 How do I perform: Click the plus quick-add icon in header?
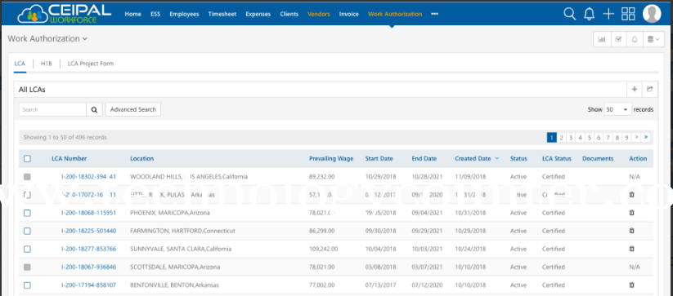pos(608,14)
